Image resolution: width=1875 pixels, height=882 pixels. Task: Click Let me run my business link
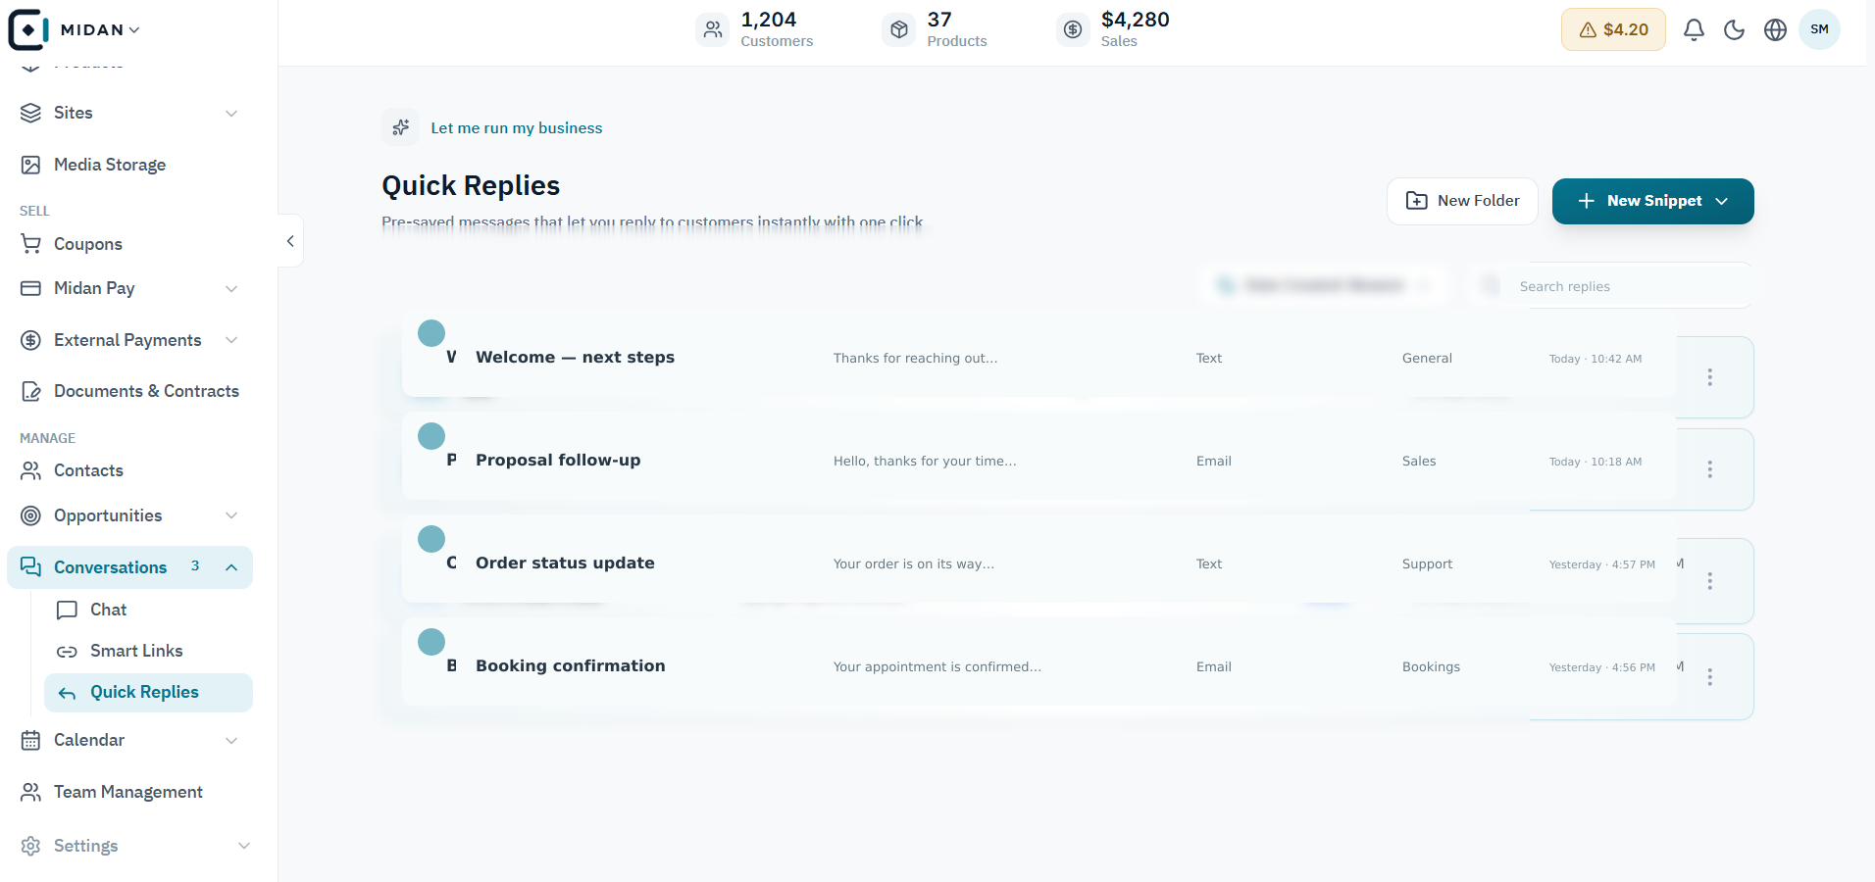(516, 128)
